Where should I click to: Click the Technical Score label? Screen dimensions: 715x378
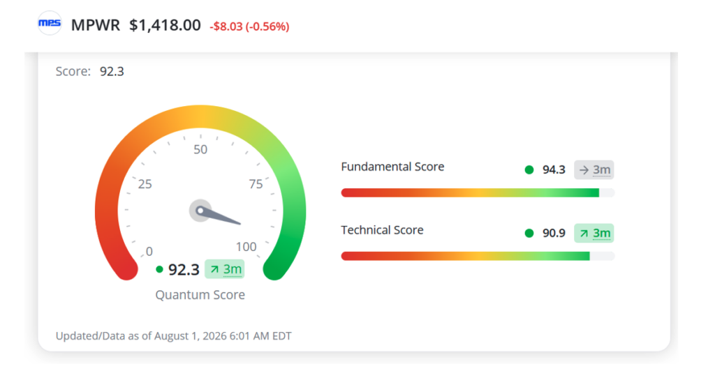tap(382, 230)
